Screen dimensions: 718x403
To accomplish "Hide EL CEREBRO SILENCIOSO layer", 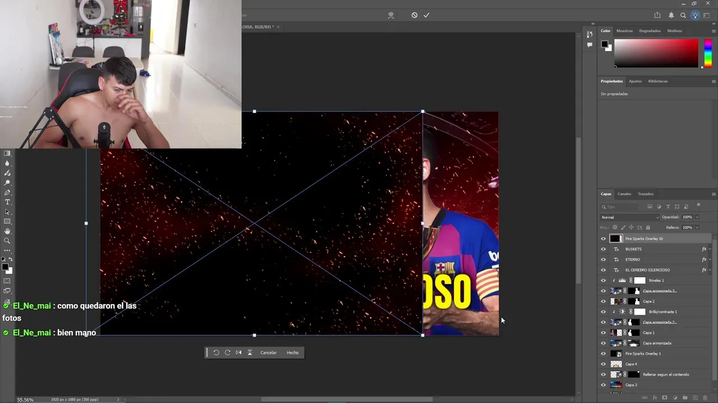I will pos(604,270).
